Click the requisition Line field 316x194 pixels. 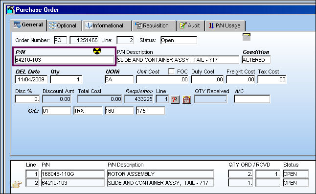point(162,99)
